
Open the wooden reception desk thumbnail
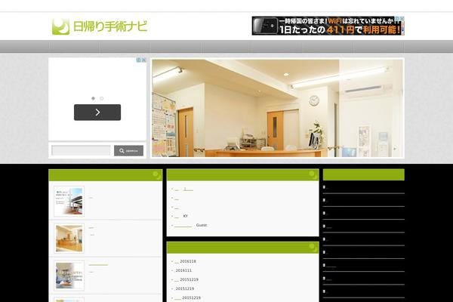pos(69,238)
